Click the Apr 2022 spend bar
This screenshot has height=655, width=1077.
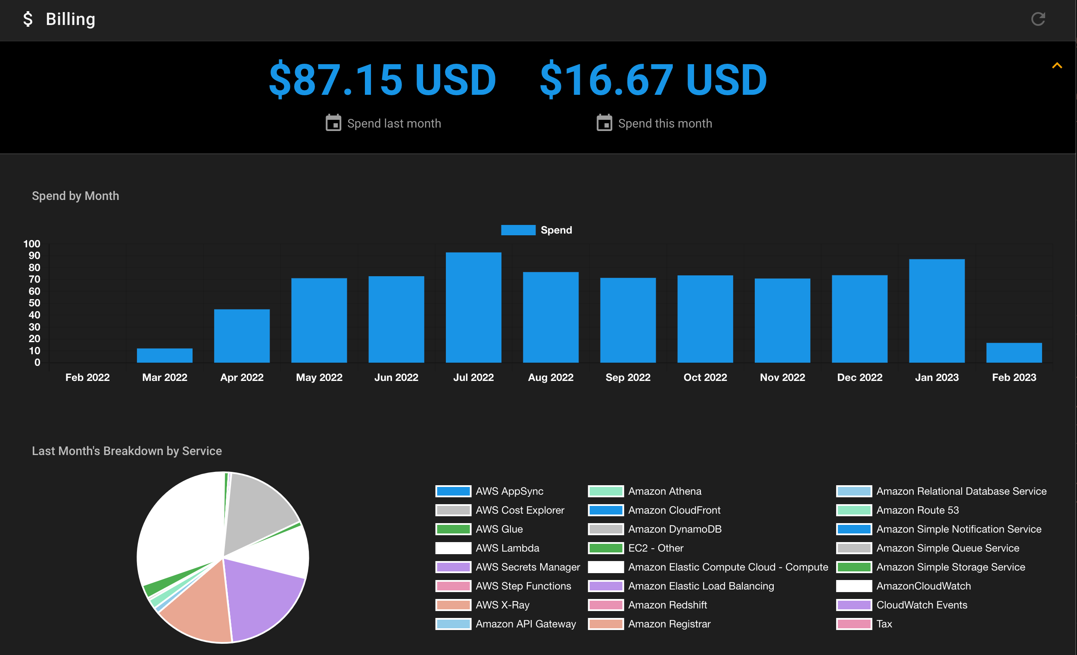point(242,336)
